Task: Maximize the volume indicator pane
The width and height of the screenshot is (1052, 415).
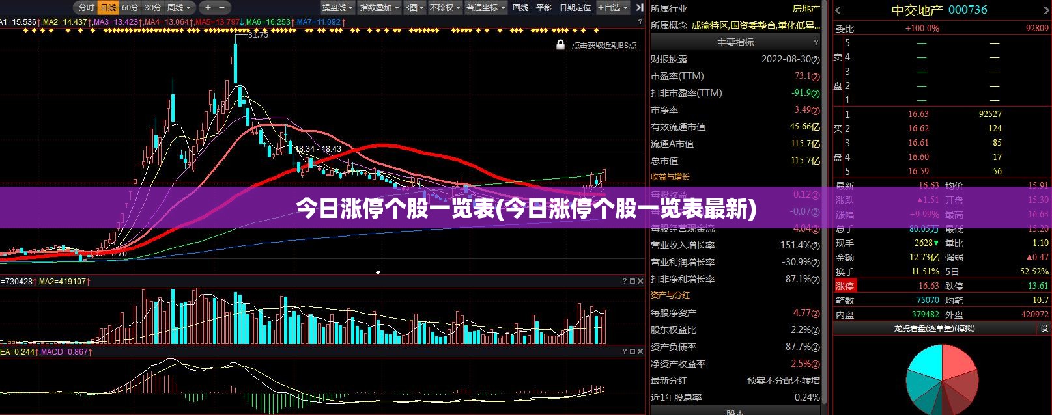Action: [632, 281]
